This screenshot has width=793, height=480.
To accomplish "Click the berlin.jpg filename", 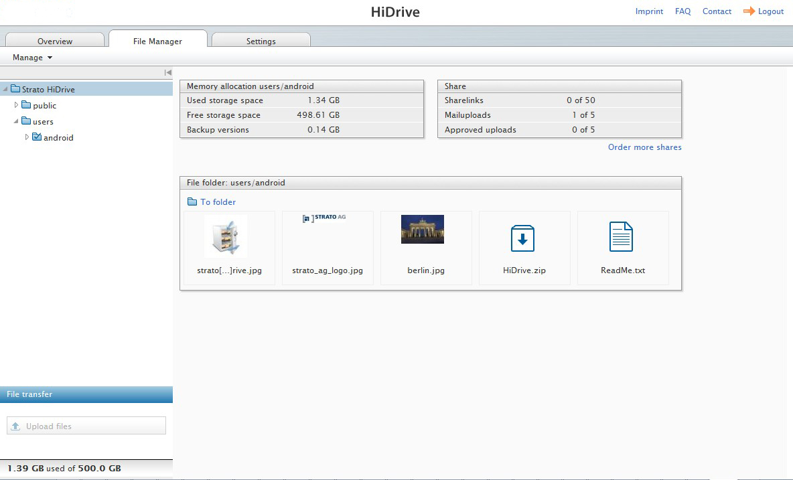I will click(426, 270).
